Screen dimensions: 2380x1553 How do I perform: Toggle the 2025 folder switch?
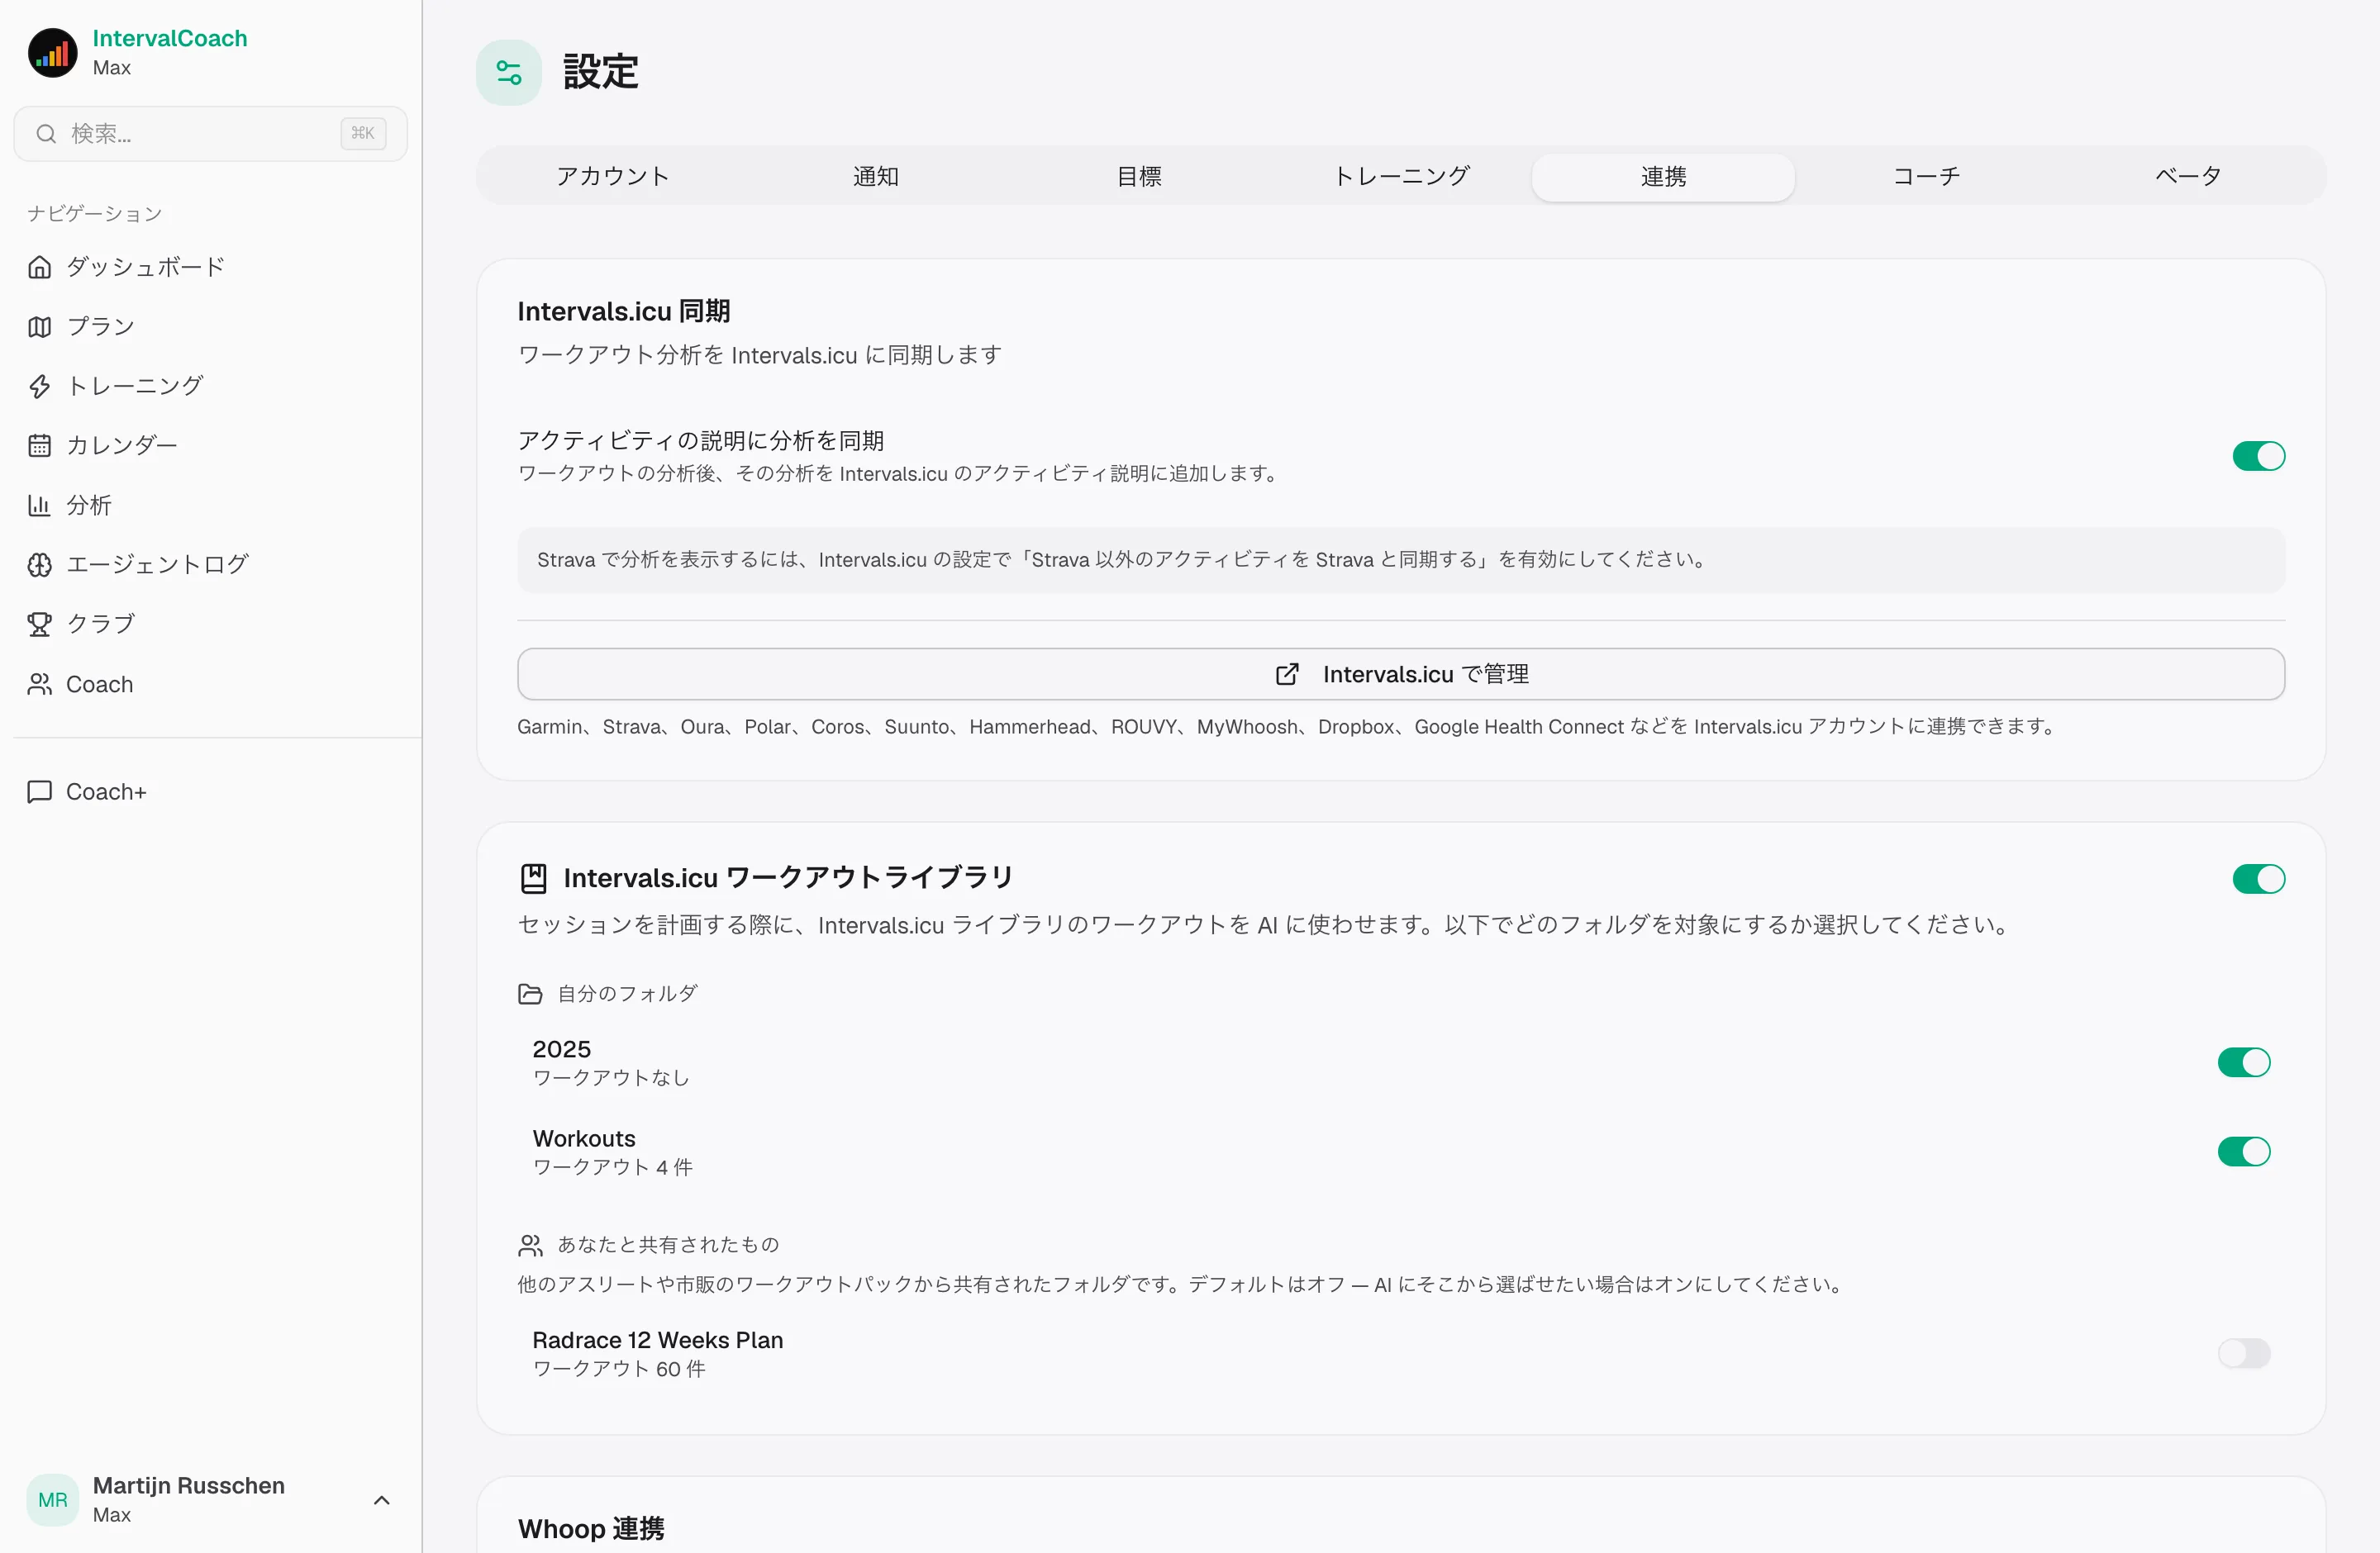click(x=2244, y=1062)
